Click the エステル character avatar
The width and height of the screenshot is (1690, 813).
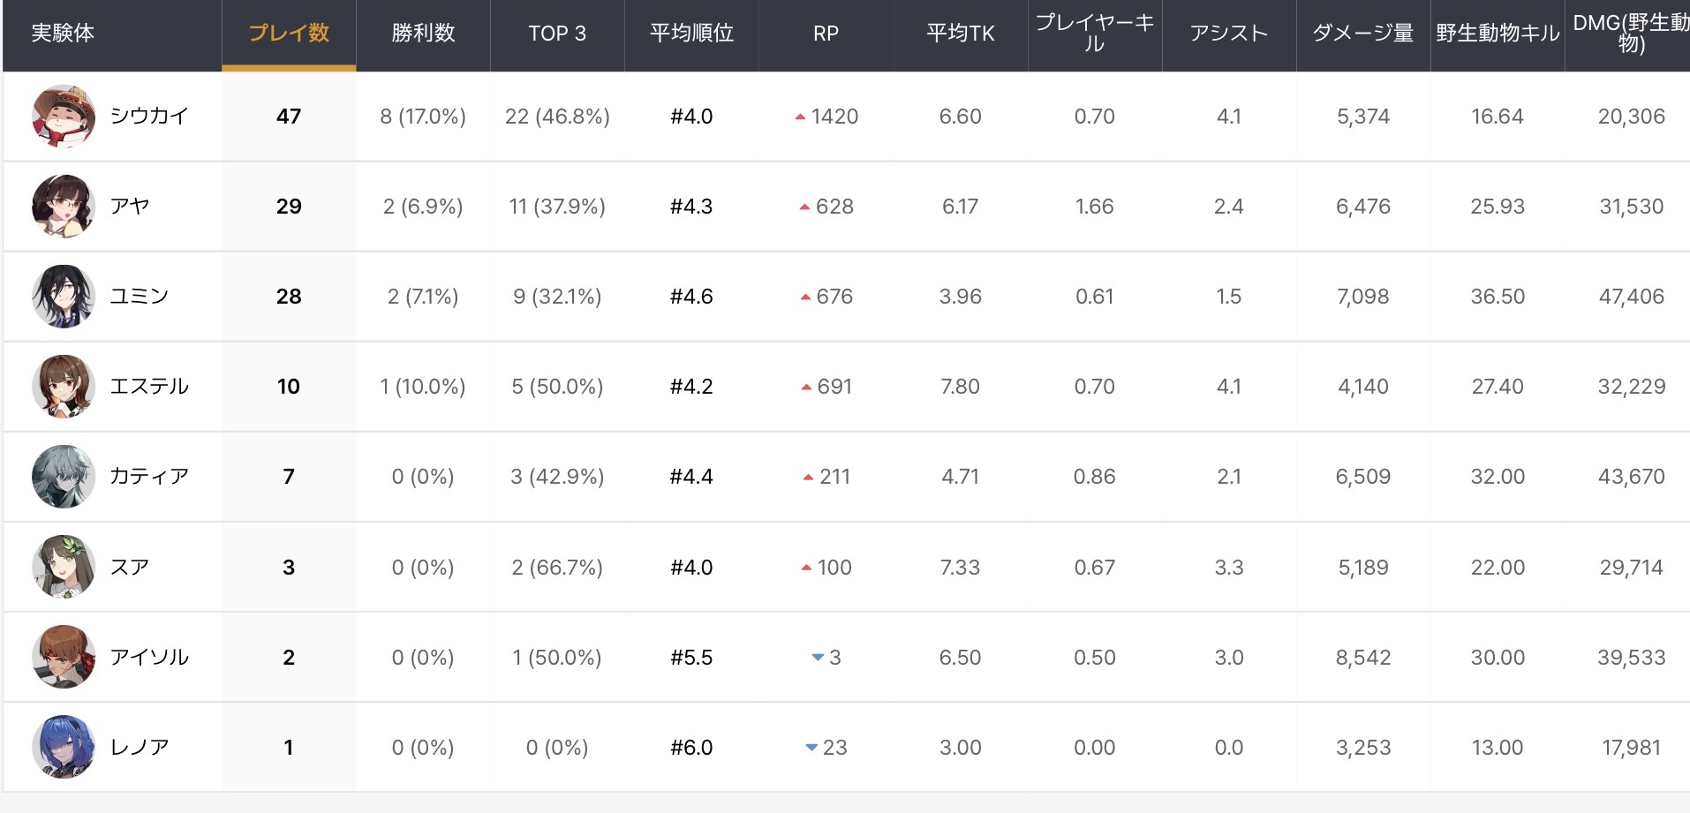pyautogui.click(x=64, y=387)
